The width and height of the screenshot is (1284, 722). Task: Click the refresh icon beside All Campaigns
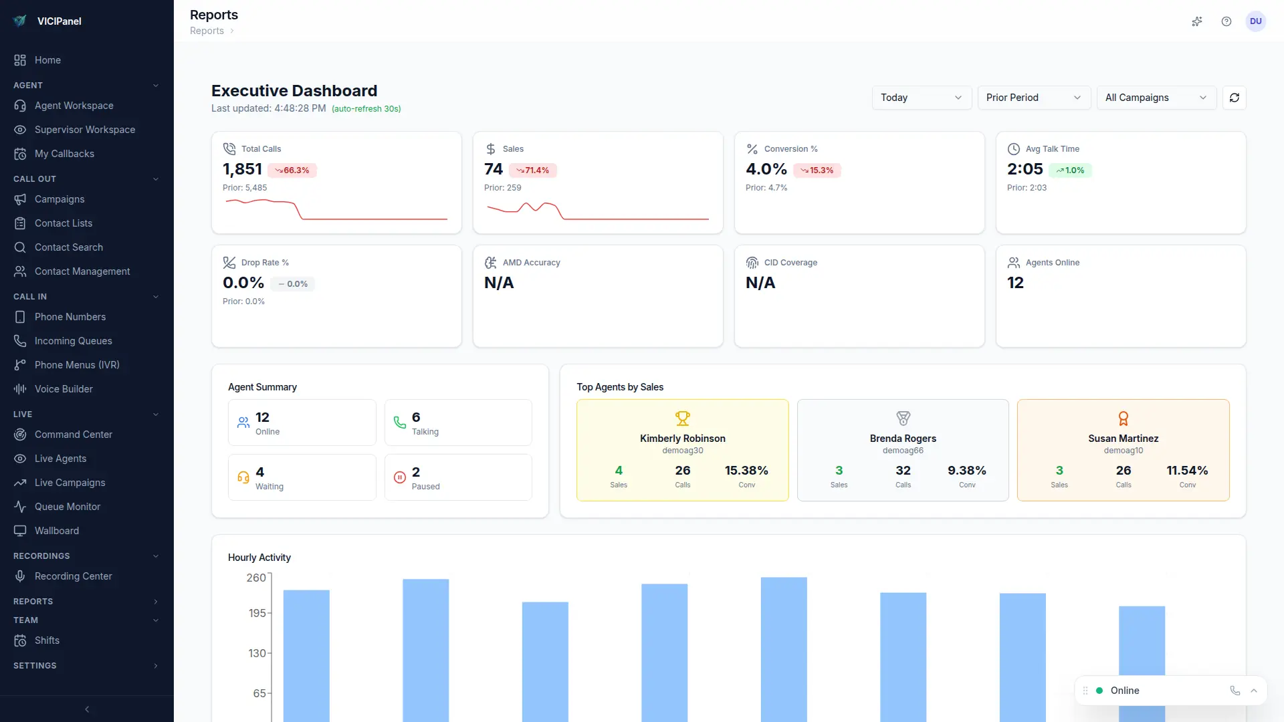pos(1234,98)
